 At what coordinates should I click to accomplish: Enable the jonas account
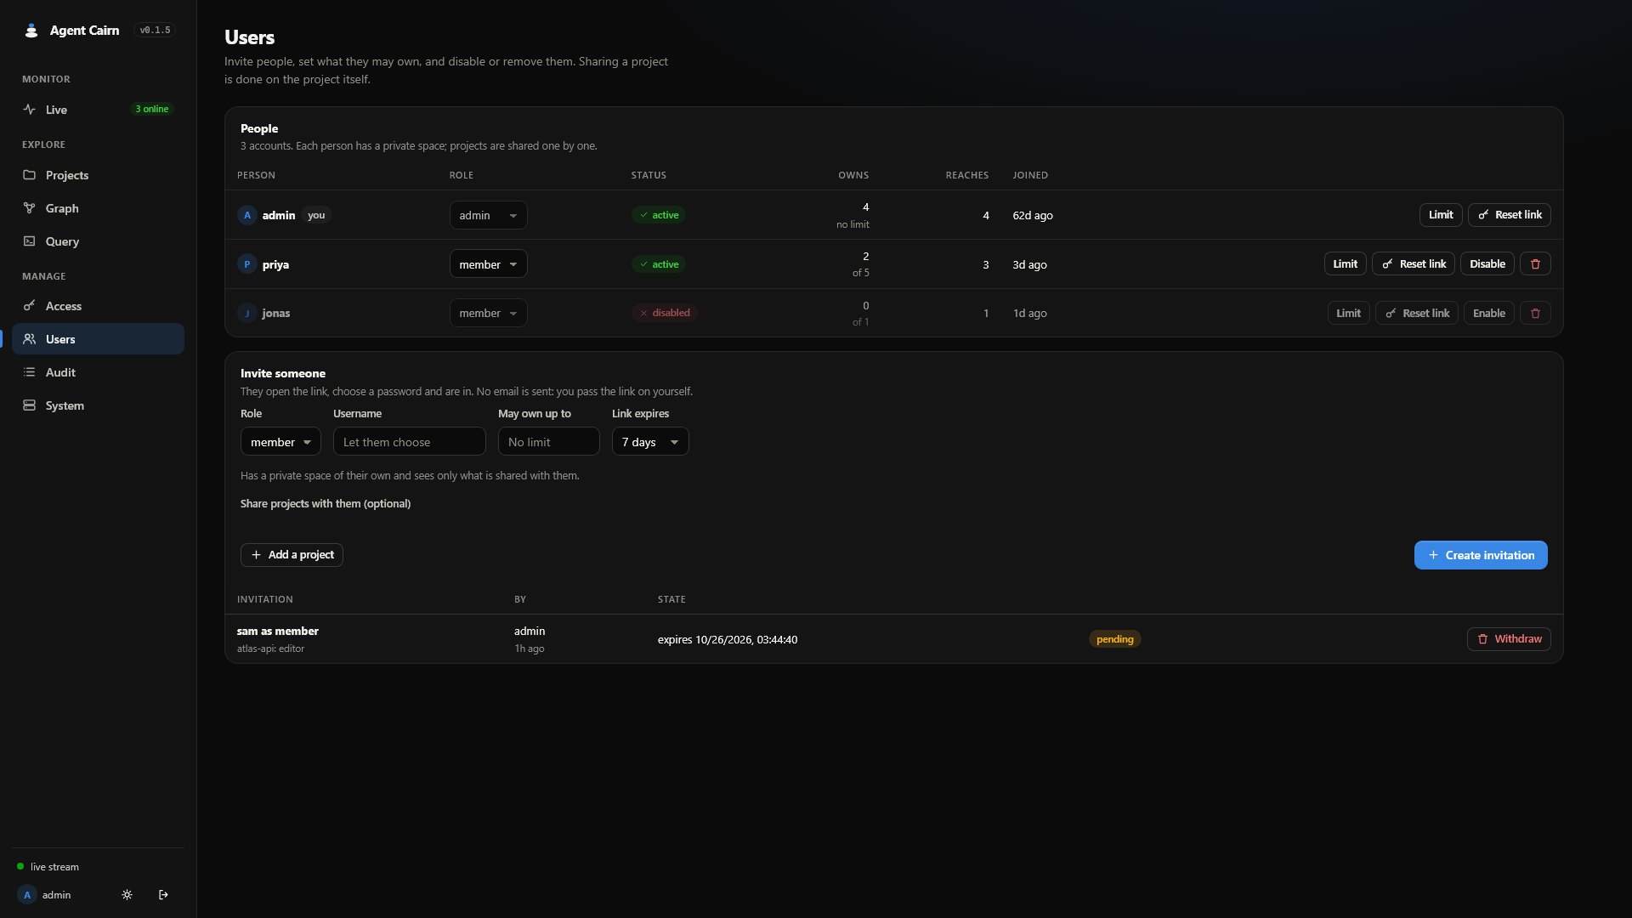(x=1489, y=314)
